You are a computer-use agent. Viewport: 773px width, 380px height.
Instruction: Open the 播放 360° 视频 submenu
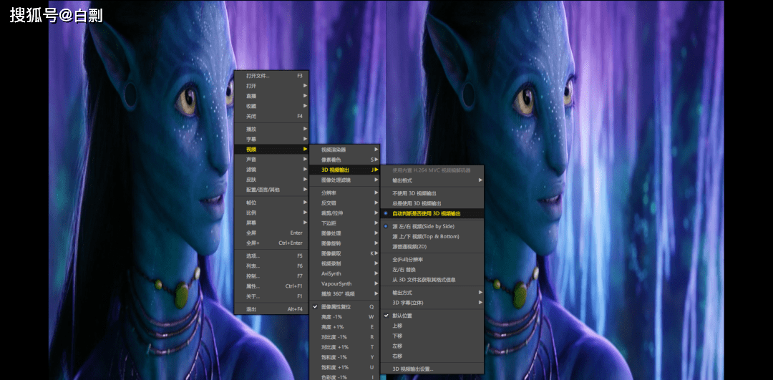(344, 293)
